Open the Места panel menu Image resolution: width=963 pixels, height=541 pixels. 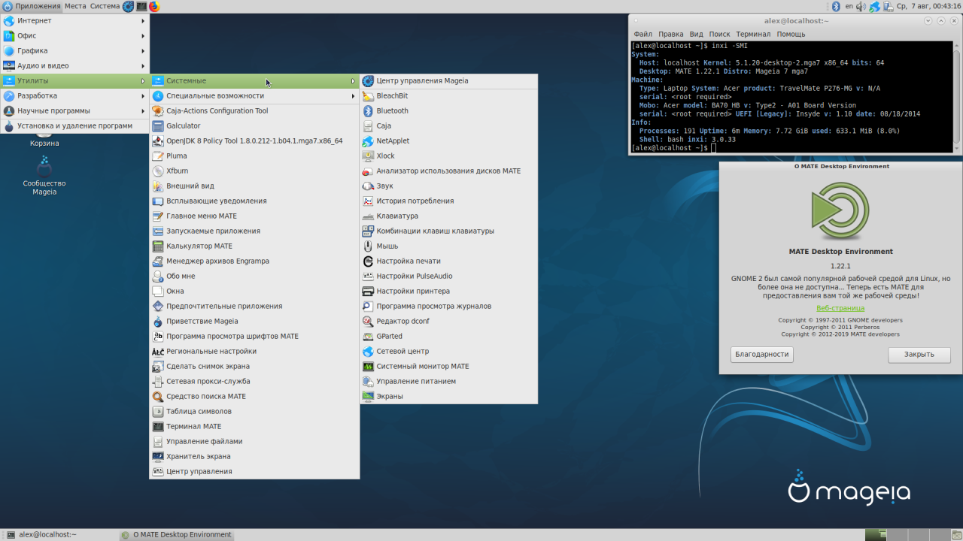click(x=75, y=6)
